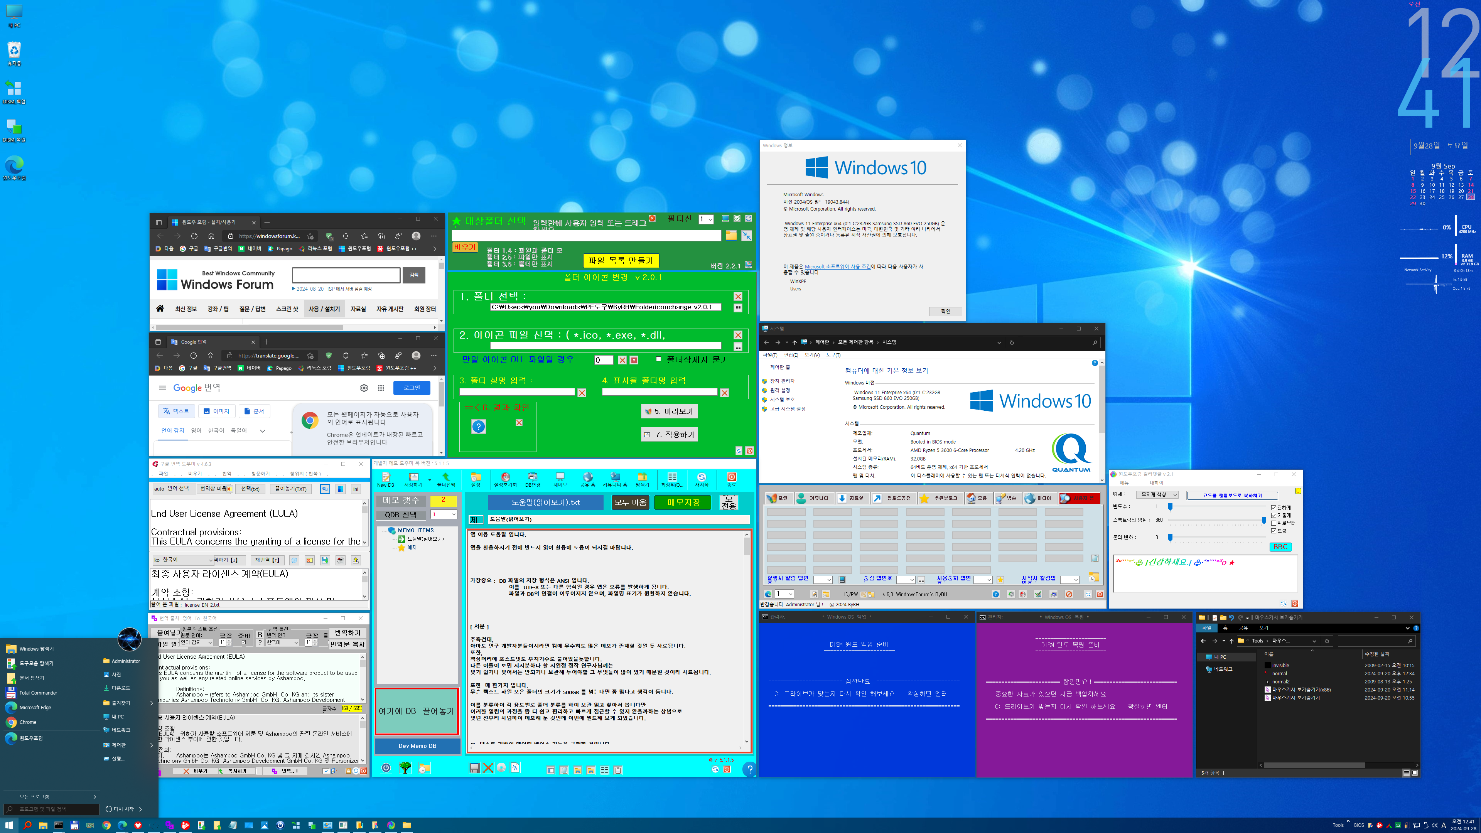Click help question icon in folder icon changer
1481x833 pixels.
click(478, 426)
